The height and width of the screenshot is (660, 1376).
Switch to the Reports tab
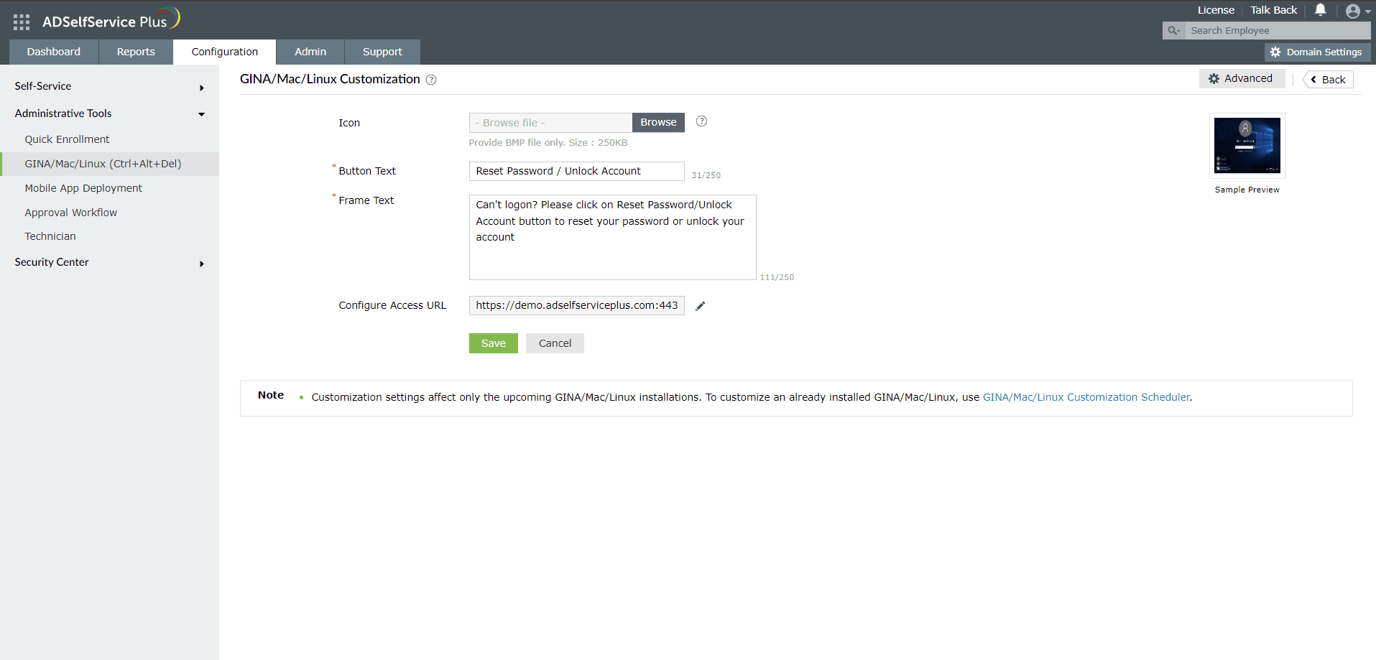[136, 52]
